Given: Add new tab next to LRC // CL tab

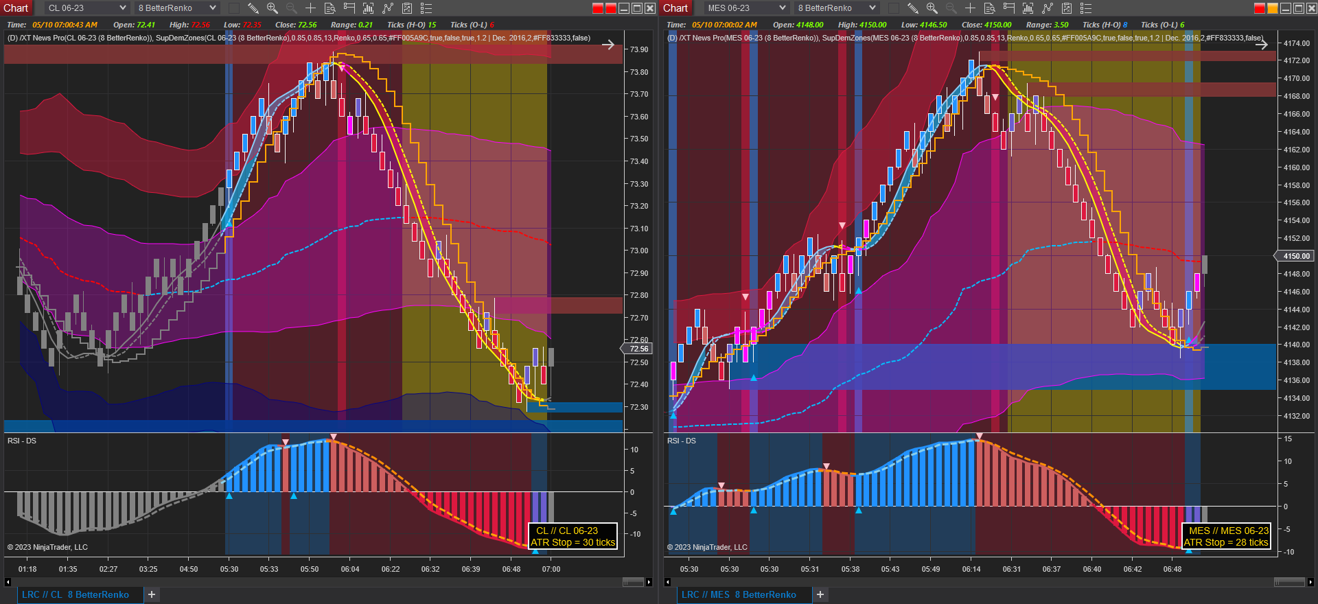Looking at the screenshot, I should [x=152, y=594].
